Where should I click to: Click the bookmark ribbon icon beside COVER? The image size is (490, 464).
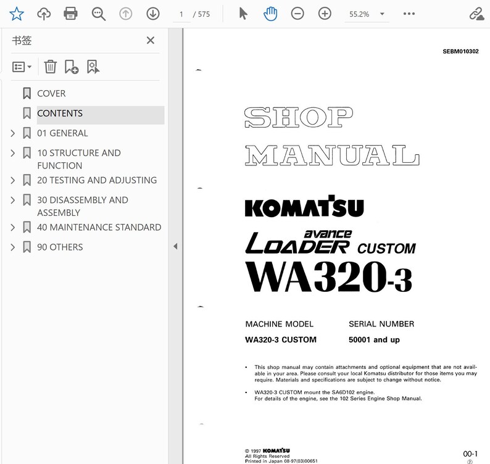27,93
